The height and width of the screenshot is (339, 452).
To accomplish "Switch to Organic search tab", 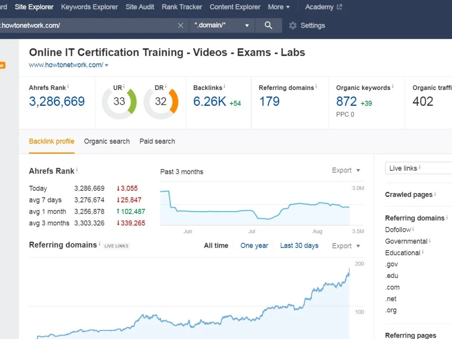I will pyautogui.click(x=107, y=141).
